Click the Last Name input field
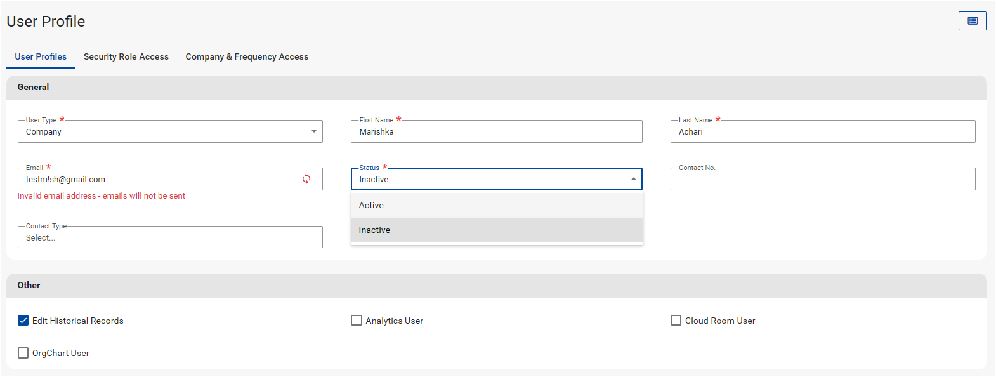This screenshot has height=377, width=996. pos(822,131)
